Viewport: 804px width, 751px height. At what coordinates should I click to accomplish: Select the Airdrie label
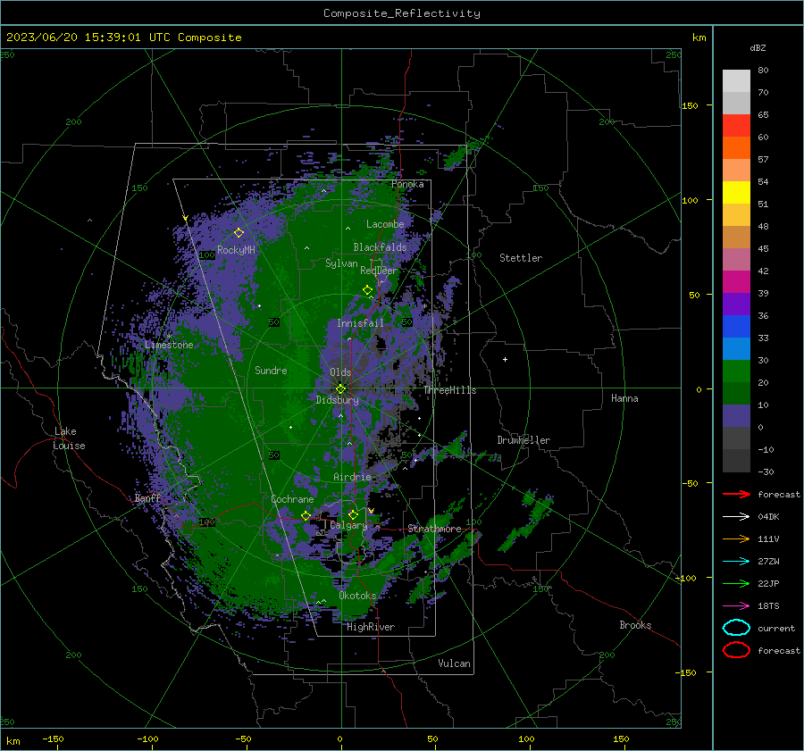click(352, 477)
